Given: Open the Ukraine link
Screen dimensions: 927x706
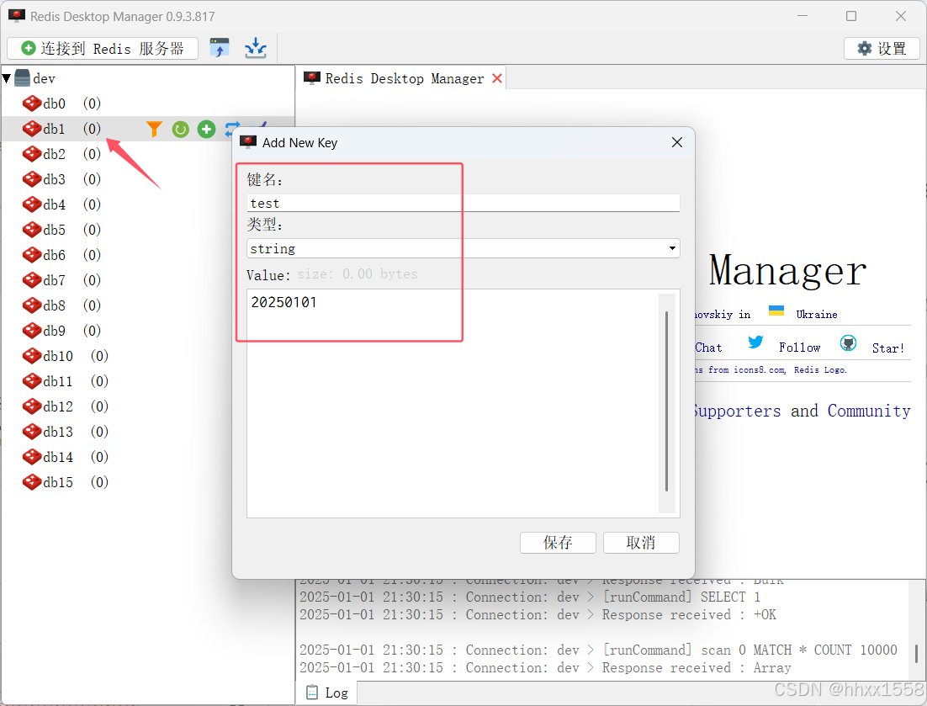Looking at the screenshot, I should click(x=817, y=315).
